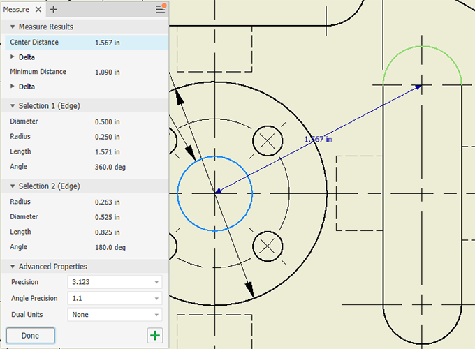475x349 pixels.
Task: Click Selection 2 Length value 0.825 in
Action: (108, 232)
